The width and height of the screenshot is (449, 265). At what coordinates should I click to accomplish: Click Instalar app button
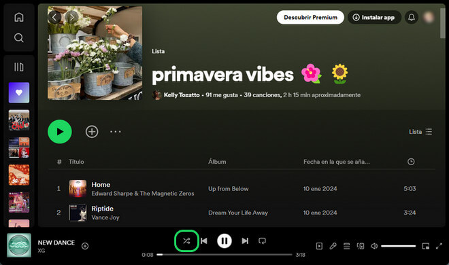pyautogui.click(x=374, y=18)
